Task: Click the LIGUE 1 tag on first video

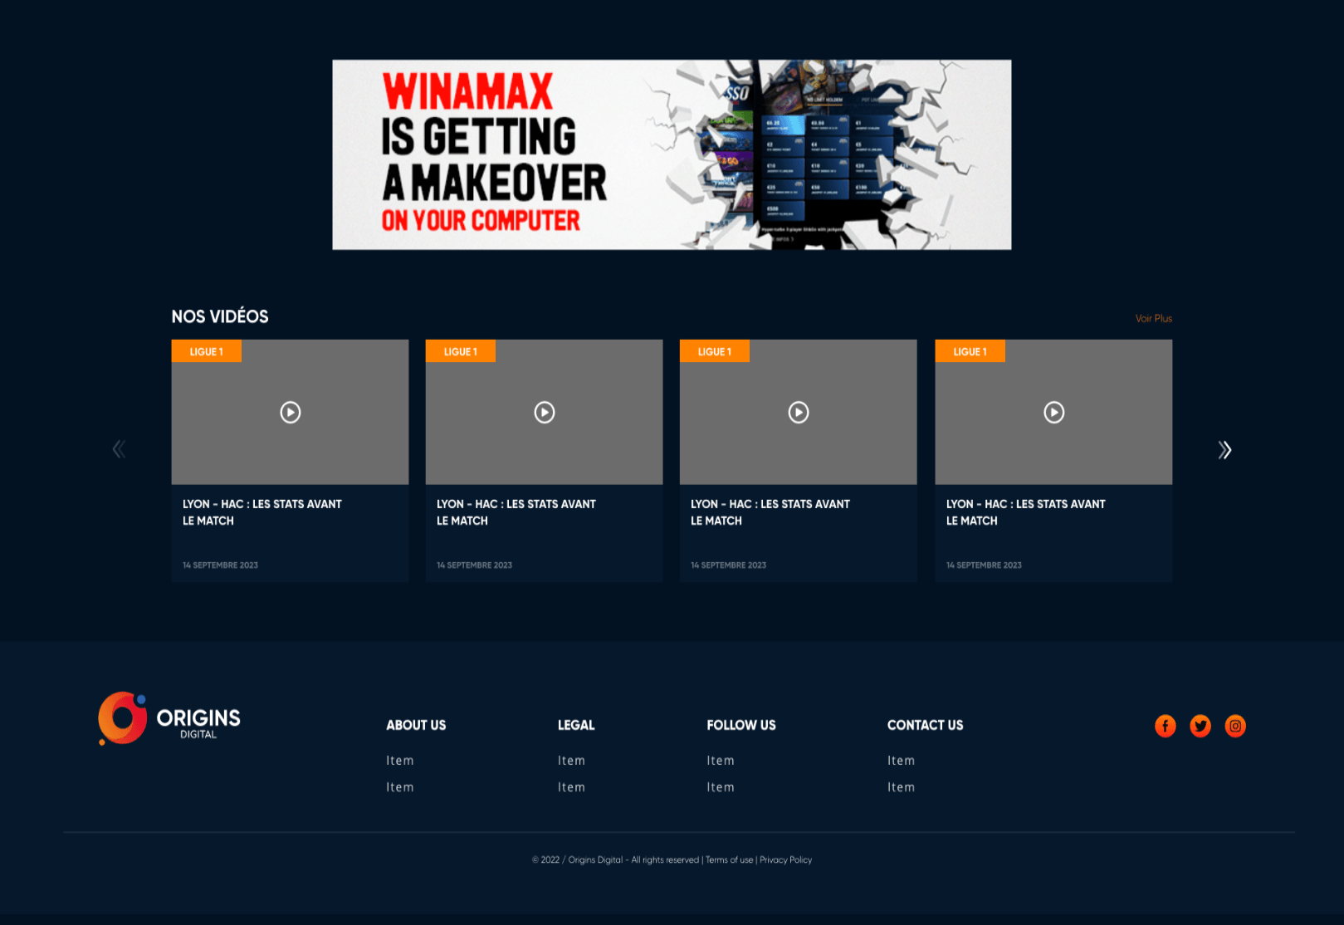Action: click(x=206, y=350)
